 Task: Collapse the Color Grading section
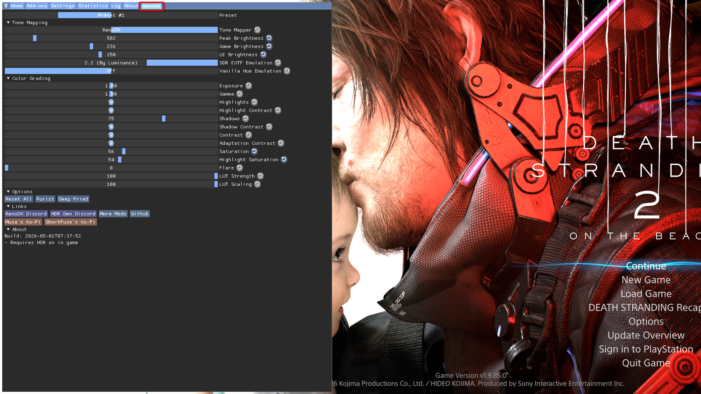(8, 78)
